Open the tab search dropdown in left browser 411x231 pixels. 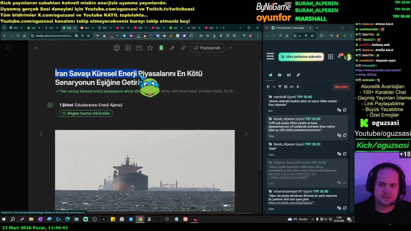4,28
